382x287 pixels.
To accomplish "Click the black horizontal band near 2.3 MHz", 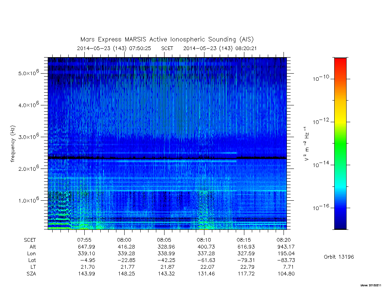I will (167, 158).
